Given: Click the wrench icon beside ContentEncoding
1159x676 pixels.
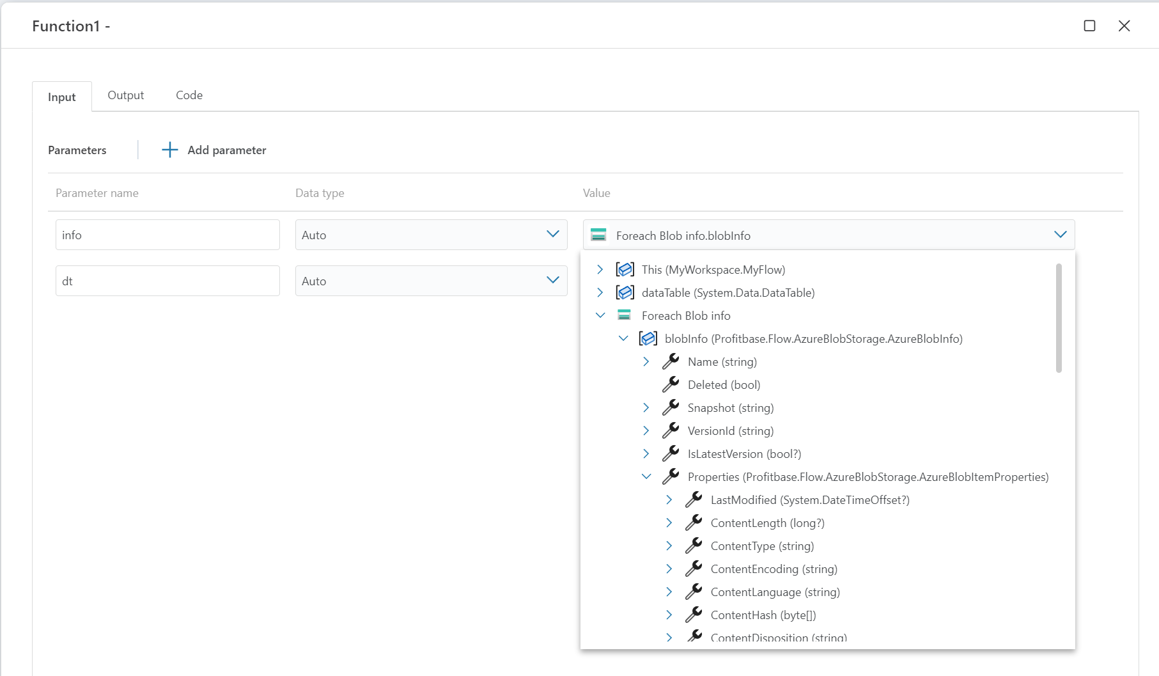Looking at the screenshot, I should 694,569.
